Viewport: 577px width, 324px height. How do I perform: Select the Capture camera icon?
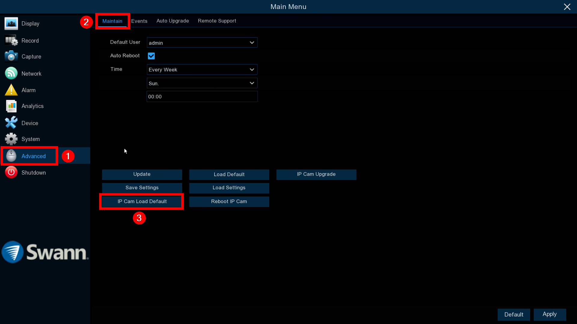point(11,56)
